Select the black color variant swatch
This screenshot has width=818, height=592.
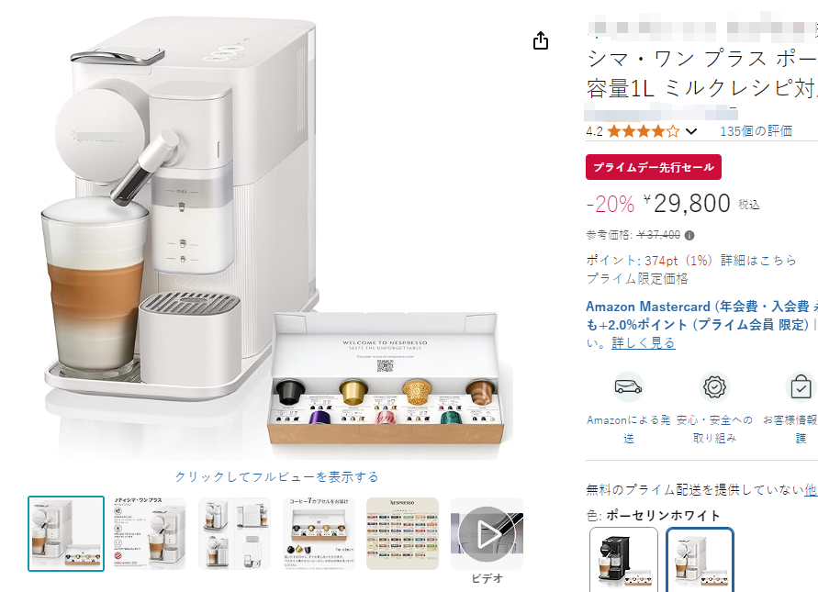[x=624, y=559]
